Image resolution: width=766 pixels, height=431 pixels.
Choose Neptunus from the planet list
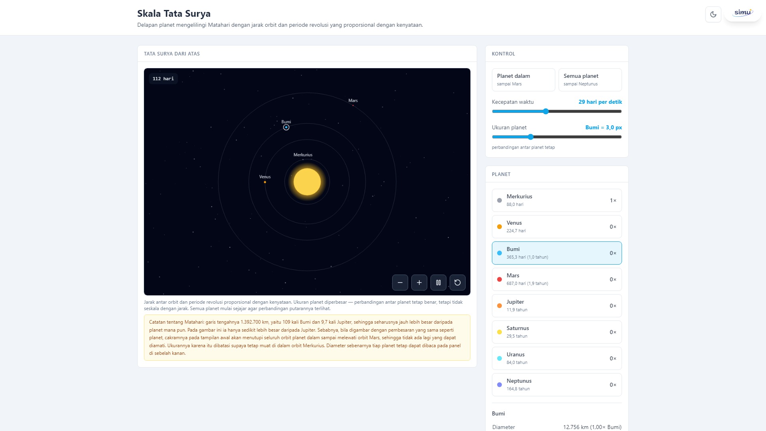coord(557,385)
